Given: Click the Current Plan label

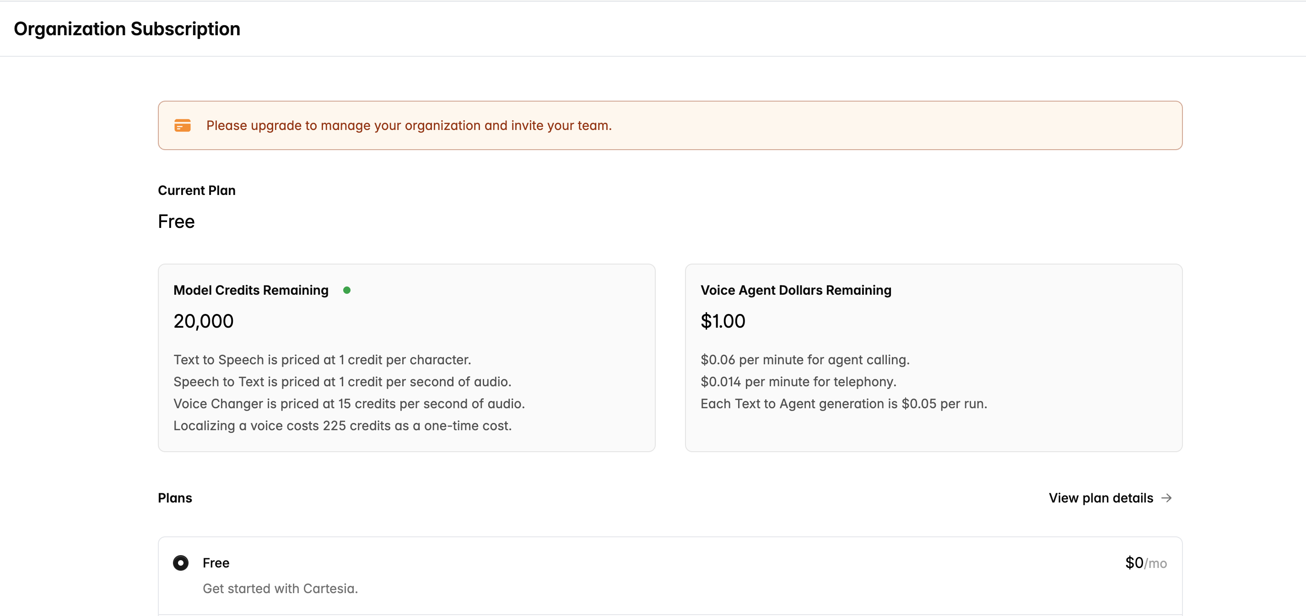Looking at the screenshot, I should (x=196, y=190).
